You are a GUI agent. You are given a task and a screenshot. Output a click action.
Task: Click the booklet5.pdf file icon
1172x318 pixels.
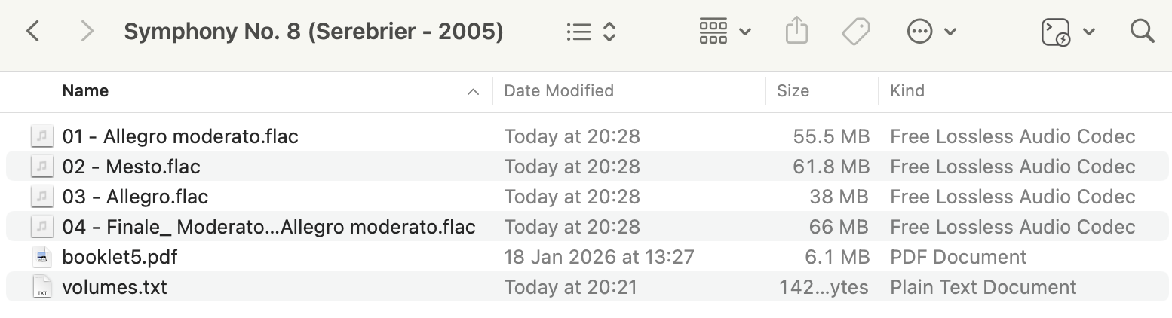(42, 257)
